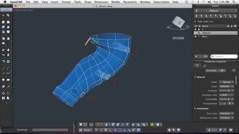Open the Orbit navigation tool
Image resolution: width=239 pixels, height=134 pixels.
point(179,130)
